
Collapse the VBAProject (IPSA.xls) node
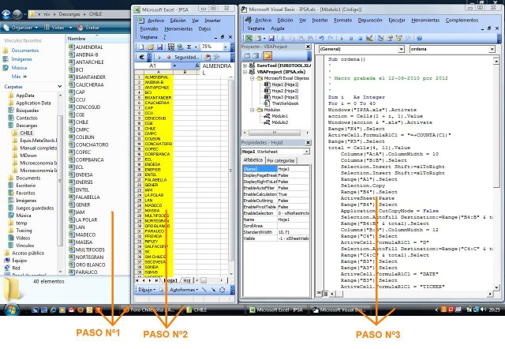coord(245,72)
